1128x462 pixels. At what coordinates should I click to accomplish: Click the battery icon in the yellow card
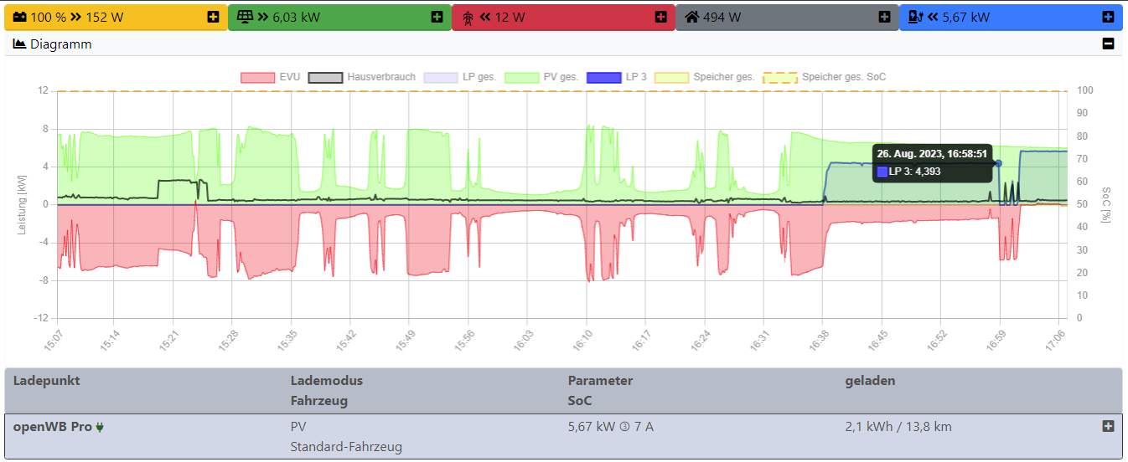(19, 17)
